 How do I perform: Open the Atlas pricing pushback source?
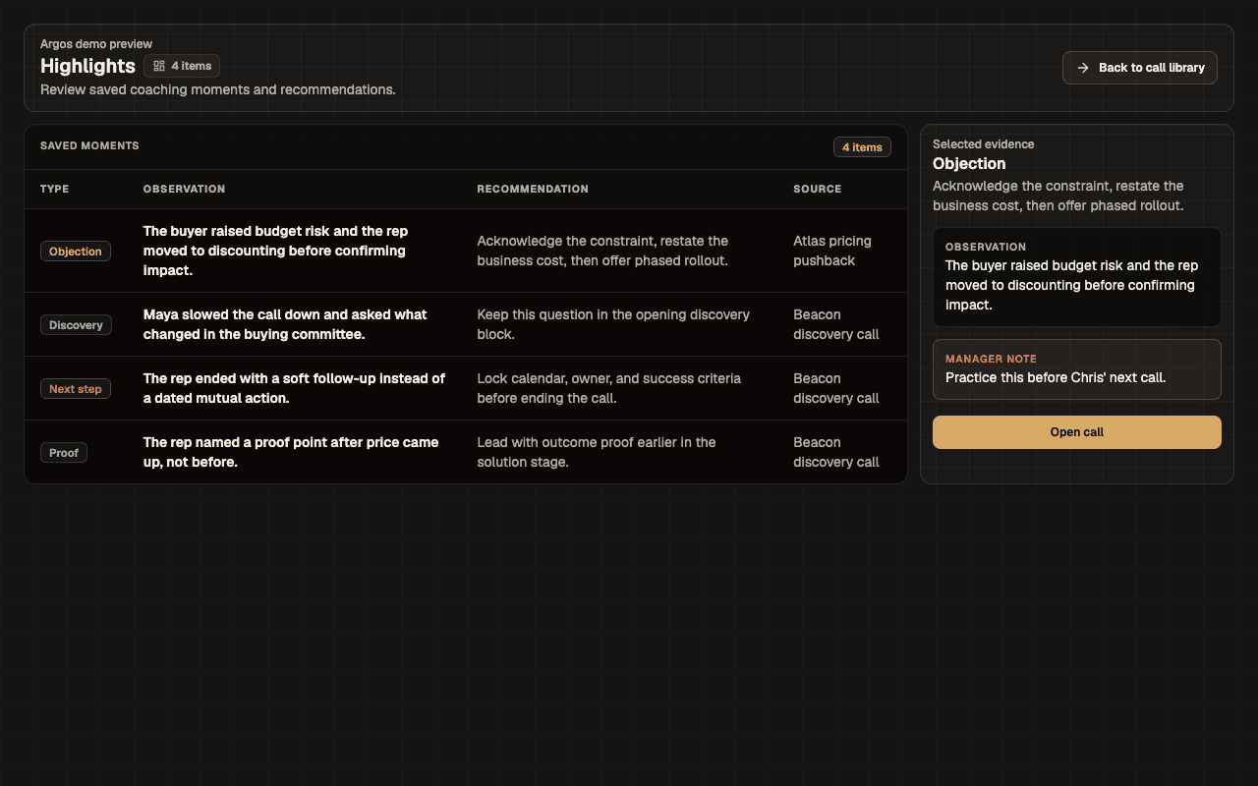click(832, 251)
